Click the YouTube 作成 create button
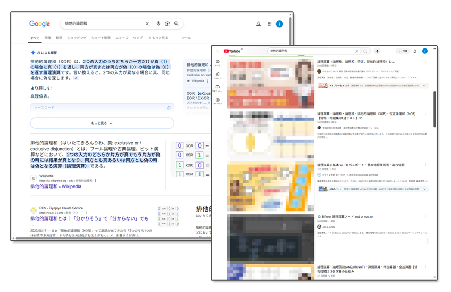This screenshot has height=292, width=451. pyautogui.click(x=403, y=51)
